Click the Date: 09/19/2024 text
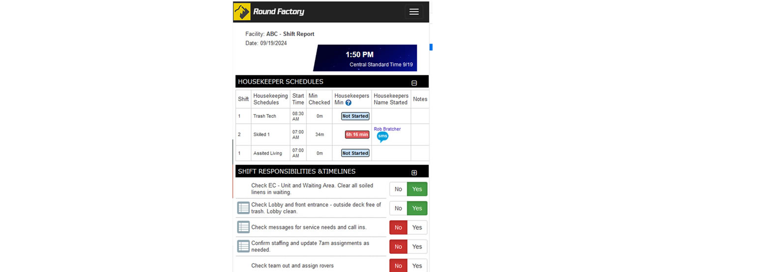This screenshot has width=757, height=272. click(266, 43)
